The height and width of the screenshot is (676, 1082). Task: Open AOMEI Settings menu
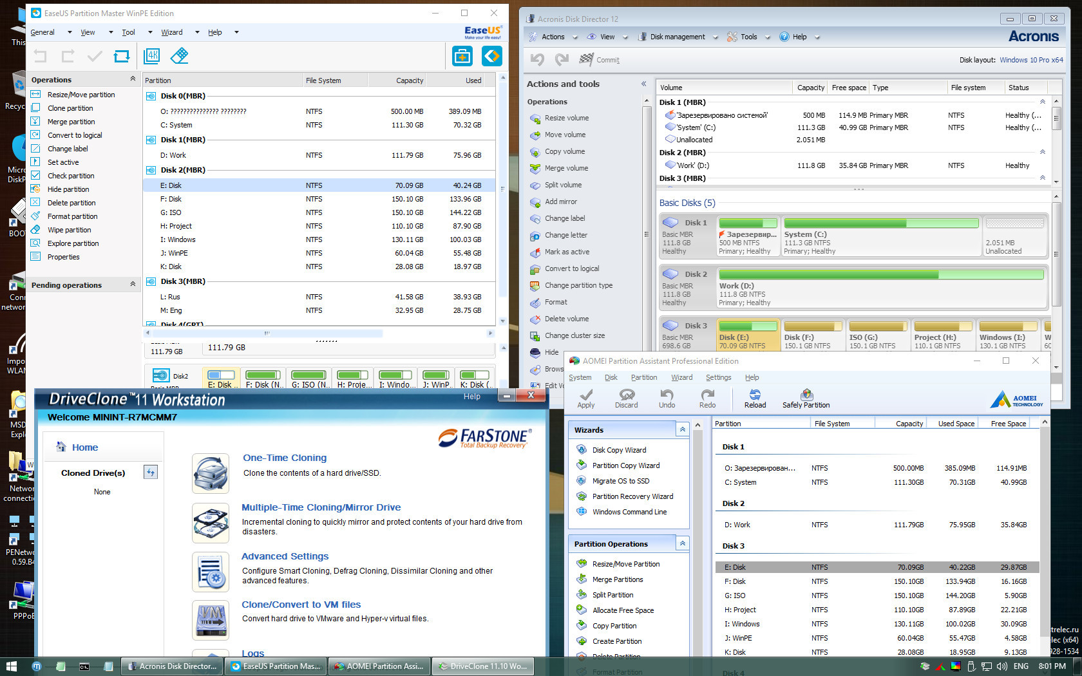point(719,378)
